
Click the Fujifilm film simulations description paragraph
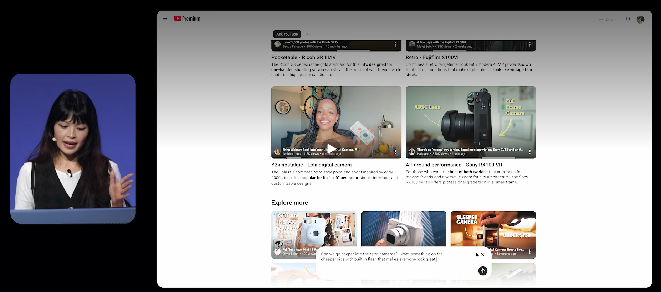pos(468,70)
